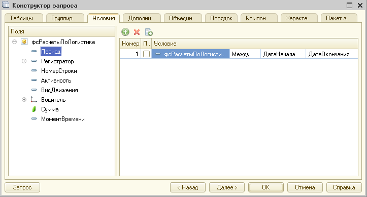Select the Регистратор field

tap(57, 61)
